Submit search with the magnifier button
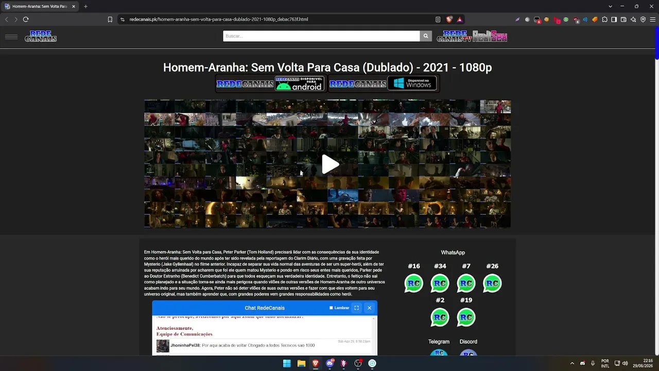This screenshot has width=659, height=371. click(x=426, y=36)
